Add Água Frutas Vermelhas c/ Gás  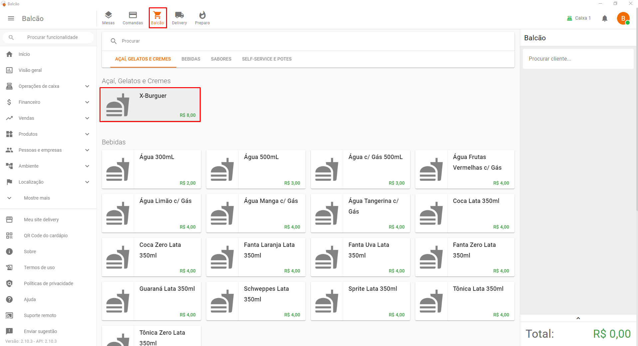465,169
